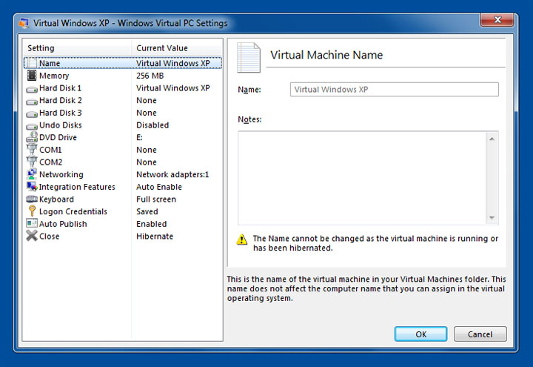The height and width of the screenshot is (367, 533).
Task: Click the Memory chip icon
Action: (x=32, y=76)
